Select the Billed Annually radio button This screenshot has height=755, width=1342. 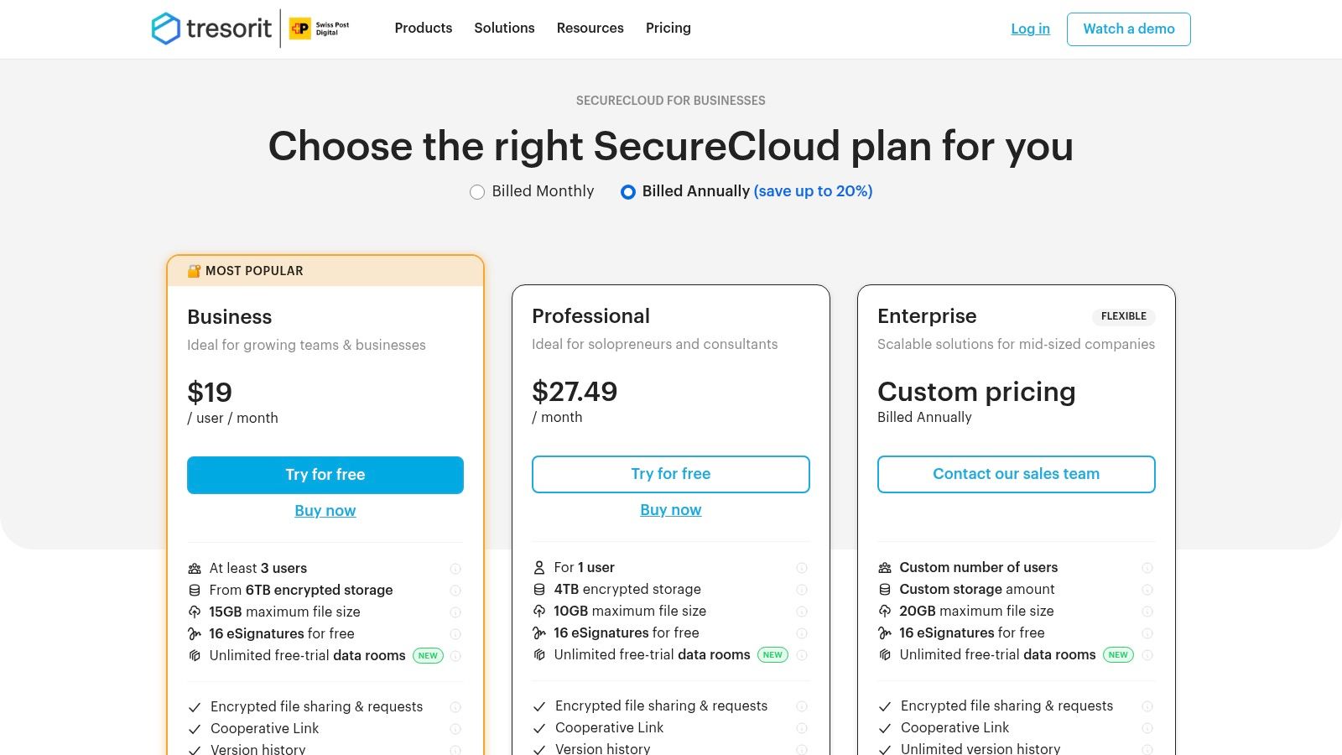(627, 191)
